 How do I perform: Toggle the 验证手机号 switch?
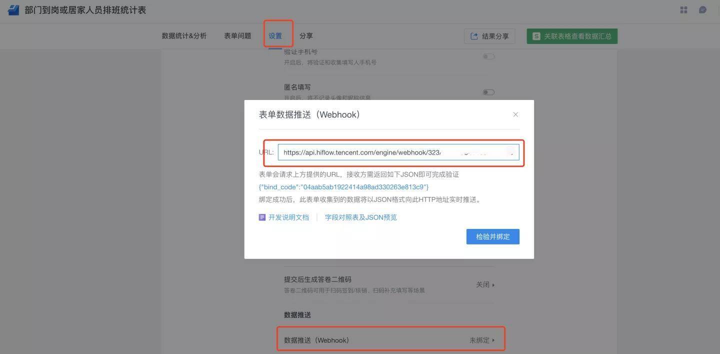pos(488,56)
